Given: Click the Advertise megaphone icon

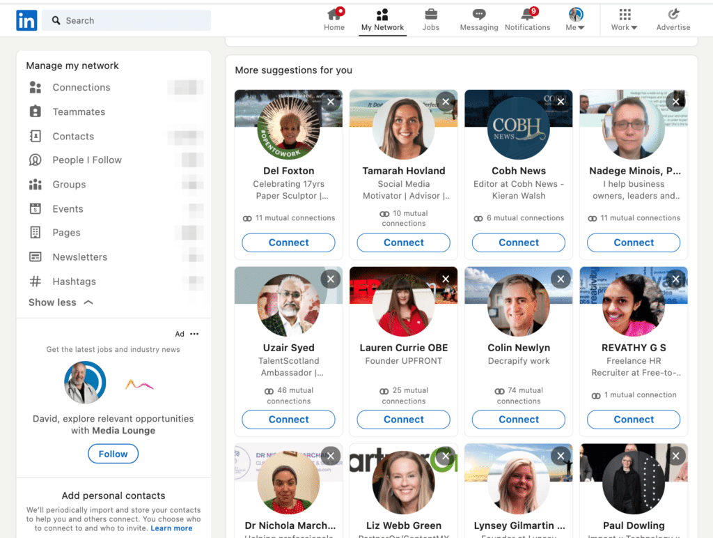Looking at the screenshot, I should pos(673,14).
